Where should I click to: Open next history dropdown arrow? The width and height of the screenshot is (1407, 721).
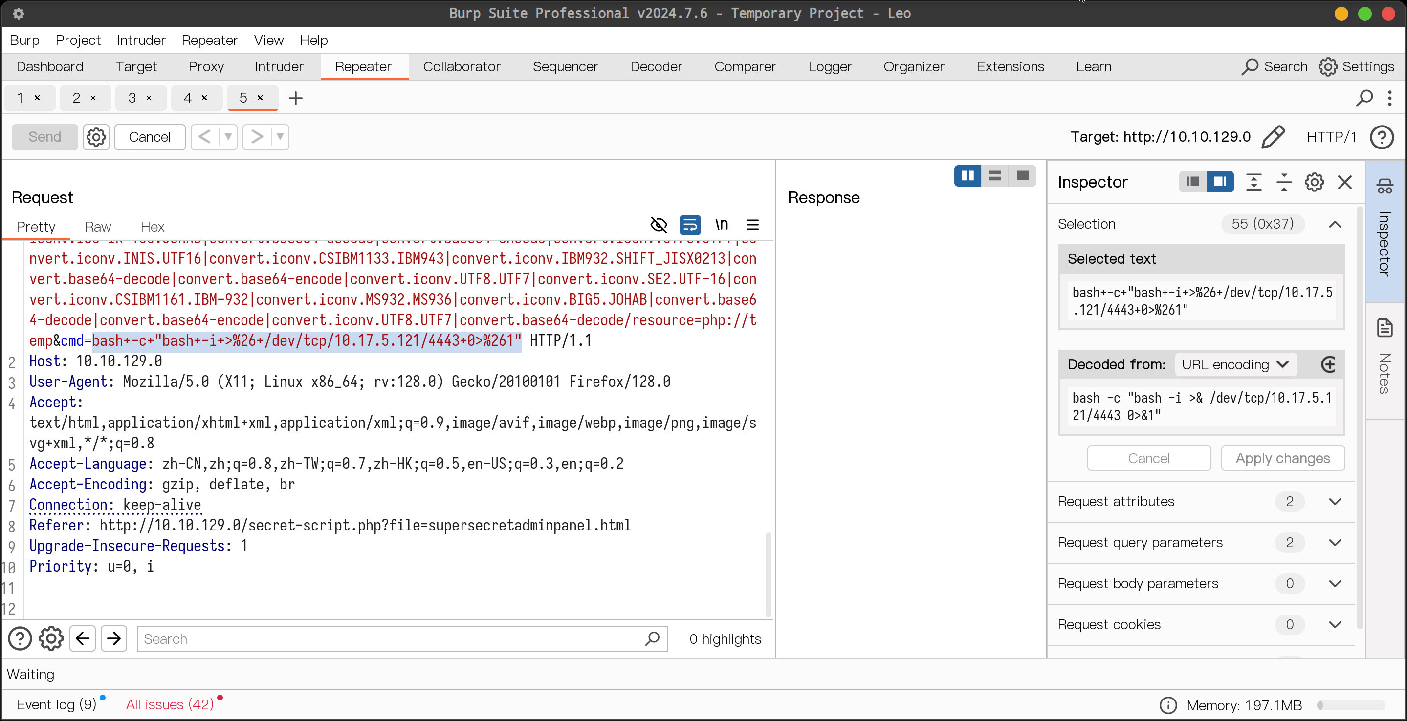coord(280,136)
